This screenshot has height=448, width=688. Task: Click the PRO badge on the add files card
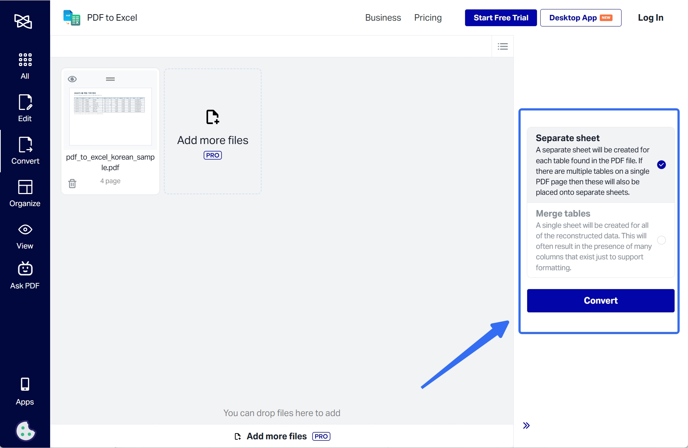pyautogui.click(x=213, y=155)
